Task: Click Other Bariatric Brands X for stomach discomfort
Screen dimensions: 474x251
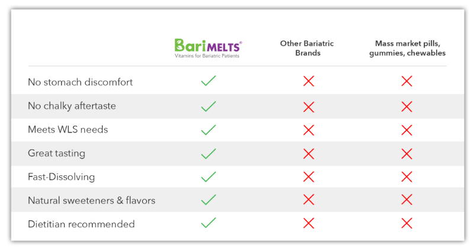Action: pyautogui.click(x=309, y=81)
